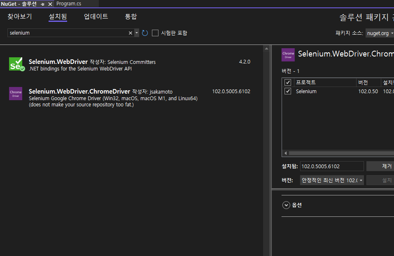Image resolution: width=394 pixels, height=256 pixels.
Task: Click the refresh icon beside search box
Action: click(145, 33)
